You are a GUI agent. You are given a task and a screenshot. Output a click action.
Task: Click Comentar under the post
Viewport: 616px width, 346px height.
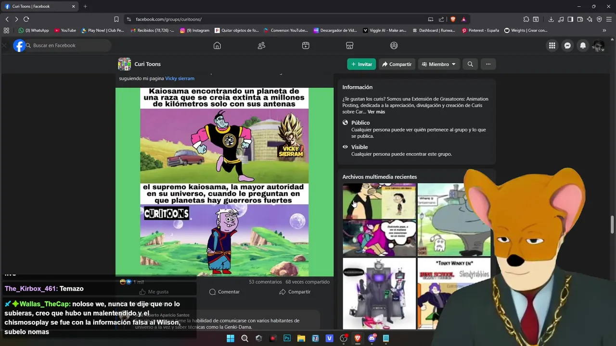click(224, 292)
